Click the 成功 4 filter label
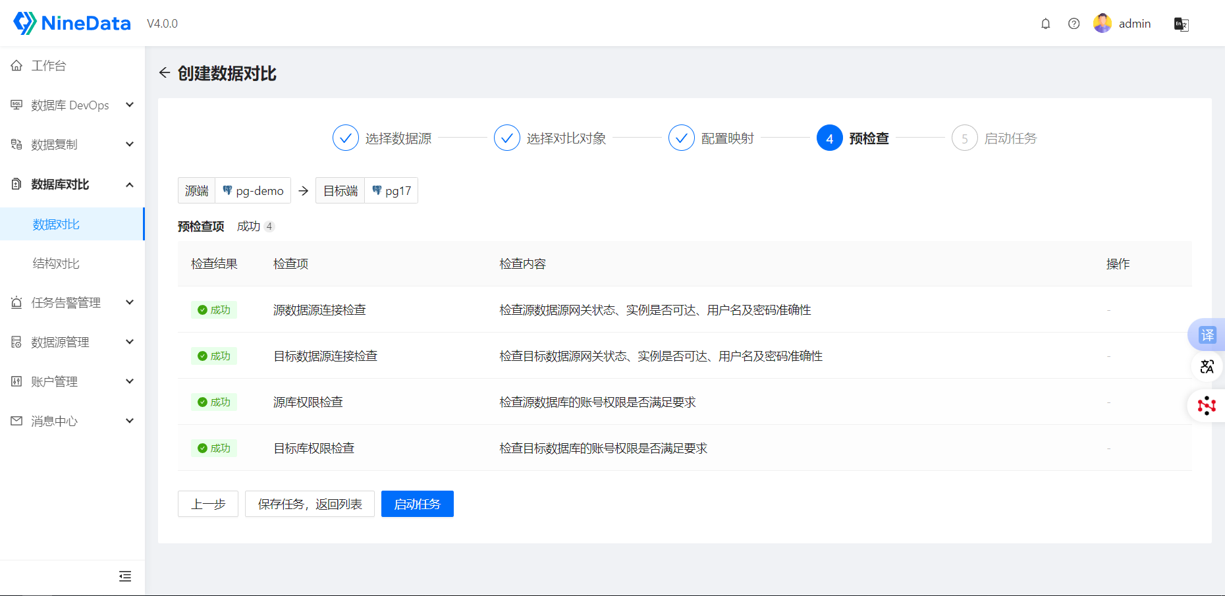Viewport: 1225px width, 596px height. click(x=256, y=227)
